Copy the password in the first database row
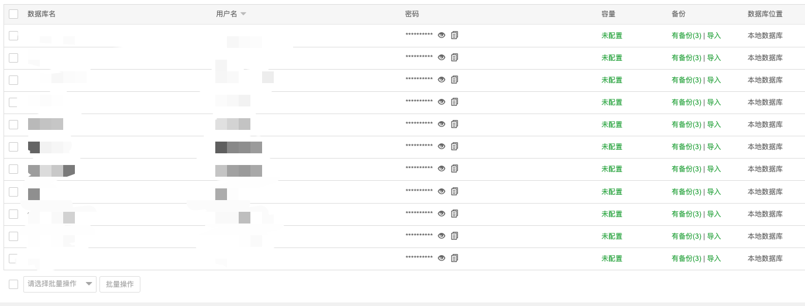Screen dimensions: 805x306 (455, 35)
